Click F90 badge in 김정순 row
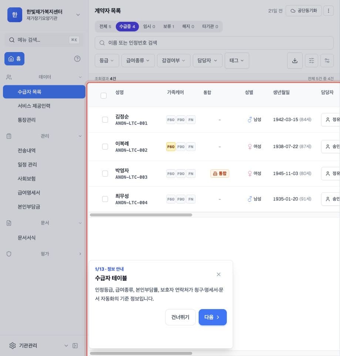Screen dimensions: 340x356 pyautogui.click(x=181, y=120)
